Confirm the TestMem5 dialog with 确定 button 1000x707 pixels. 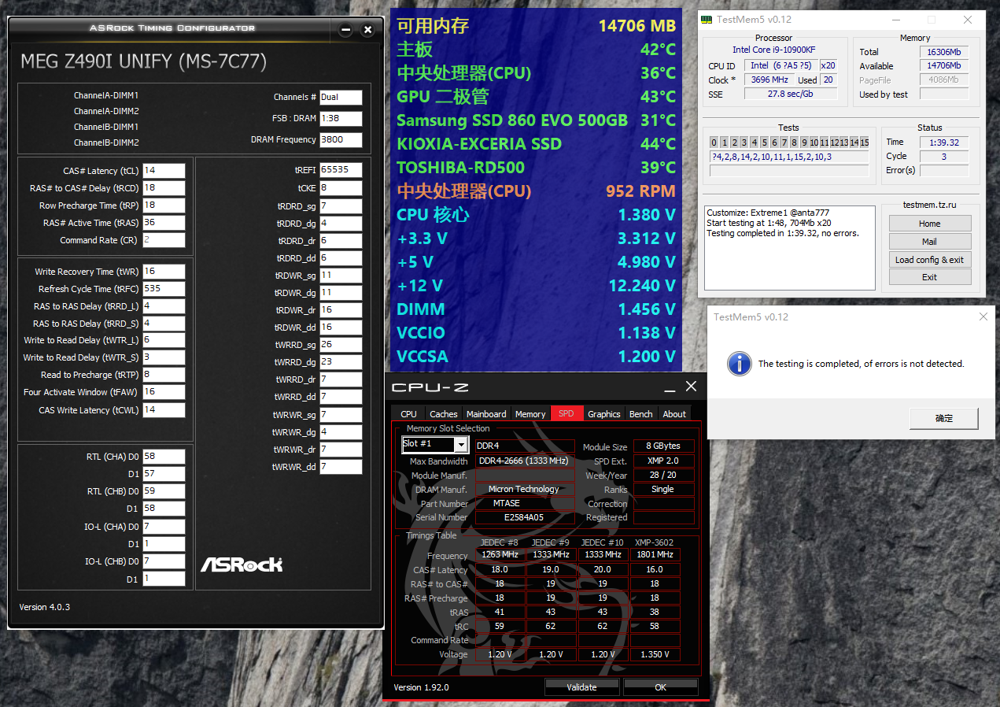coord(944,418)
